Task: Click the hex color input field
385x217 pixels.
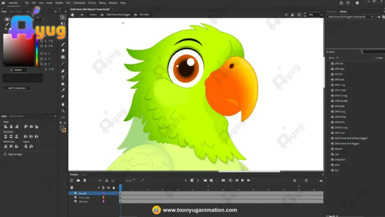Action: coord(20,70)
